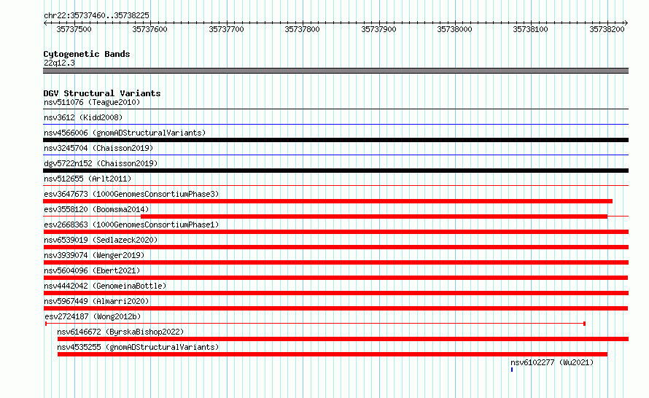Viewport: 649px width, 398px height.
Task: Open variant nsv6102277 (Wu2021)
Action: pos(552,362)
